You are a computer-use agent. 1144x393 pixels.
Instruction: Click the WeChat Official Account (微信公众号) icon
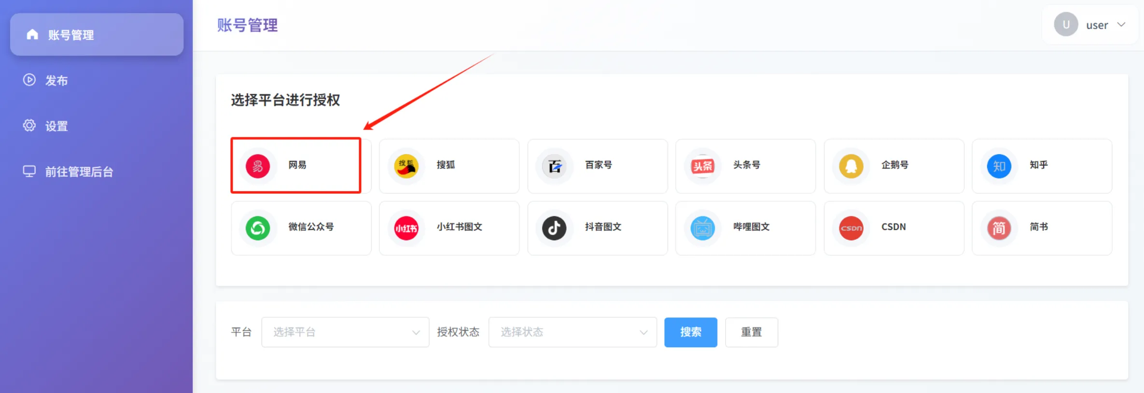258,228
